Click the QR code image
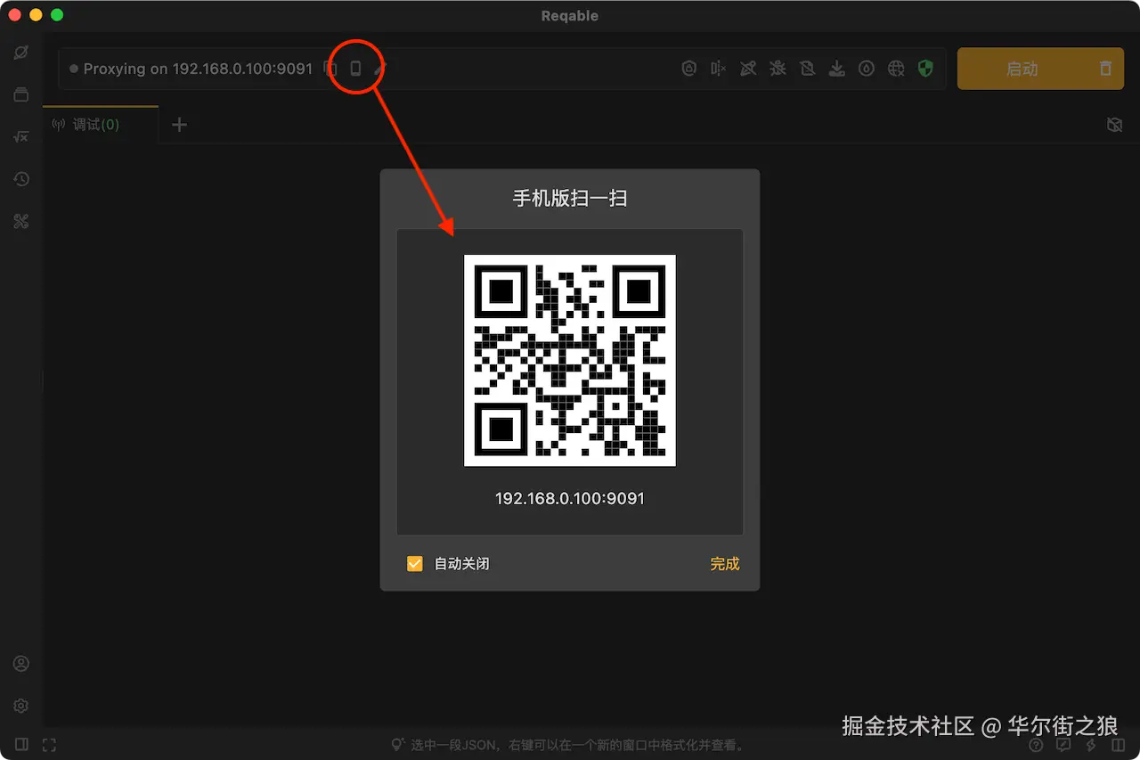1140x760 pixels. [570, 360]
